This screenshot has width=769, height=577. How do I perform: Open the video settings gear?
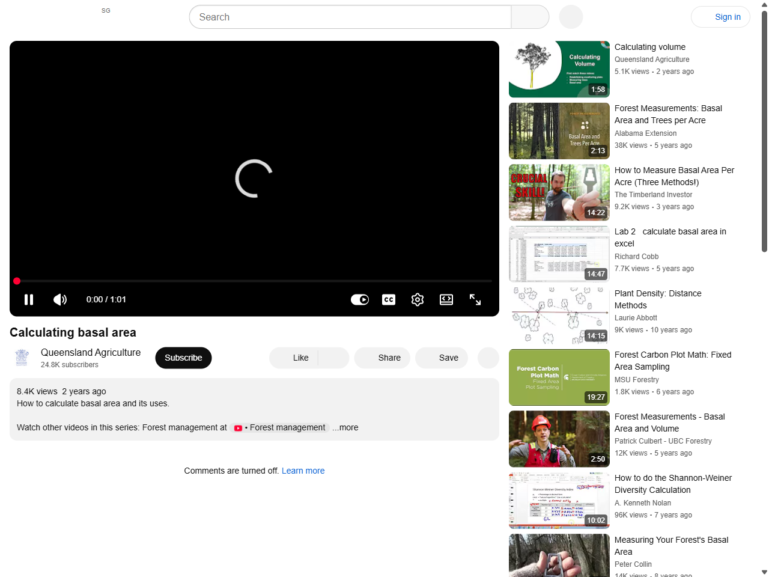pyautogui.click(x=417, y=299)
